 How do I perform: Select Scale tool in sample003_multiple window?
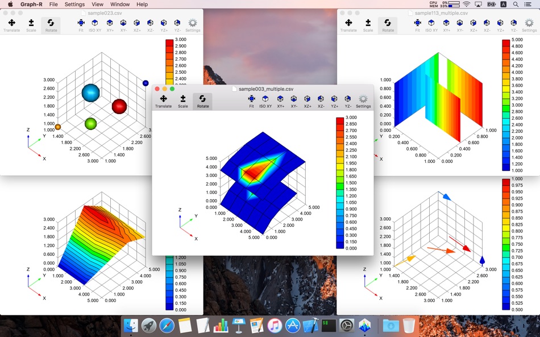[183, 102]
